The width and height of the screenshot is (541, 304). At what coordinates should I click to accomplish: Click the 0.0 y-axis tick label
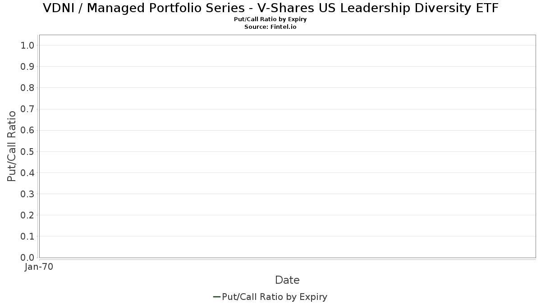coord(28,258)
